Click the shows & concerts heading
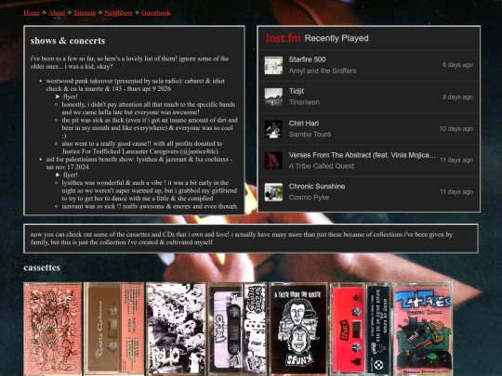Viewport: 502px width, 376px height. pyautogui.click(x=68, y=41)
